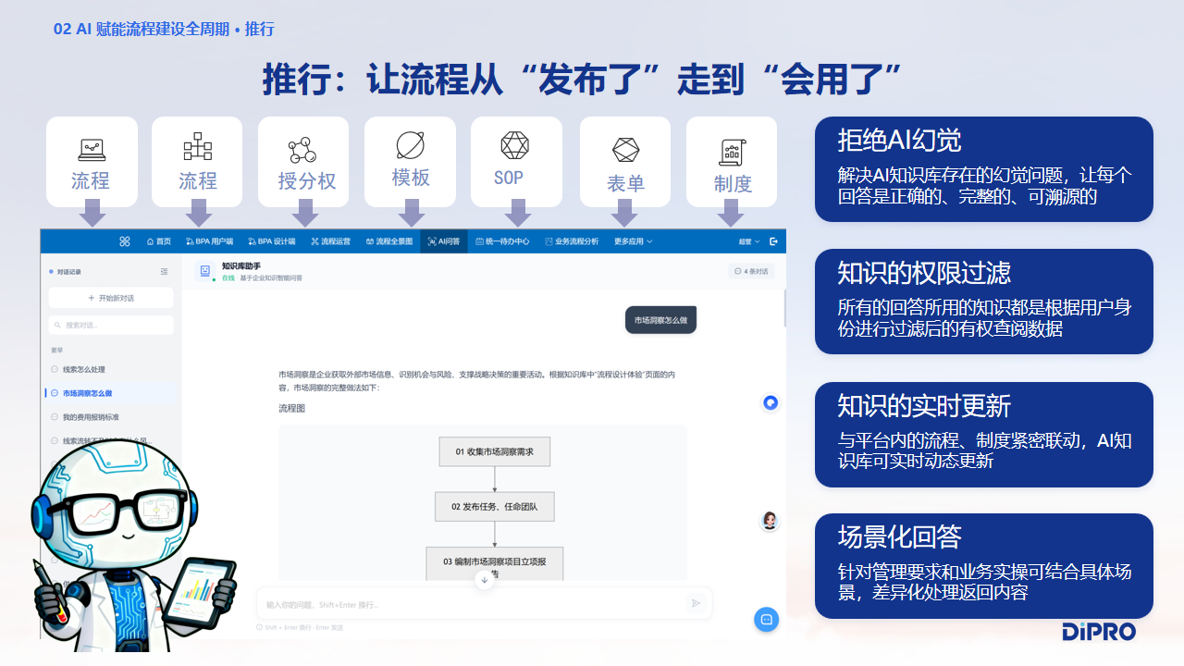The image size is (1184, 666).
Task: Expand the 更多应用 dropdown menu
Action: coord(634,241)
